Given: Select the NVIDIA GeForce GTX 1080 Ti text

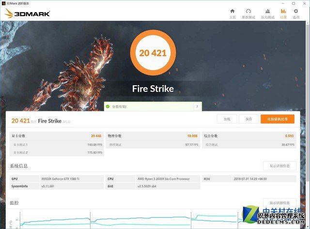Looking at the screenshot, I should pyautogui.click(x=60, y=179).
